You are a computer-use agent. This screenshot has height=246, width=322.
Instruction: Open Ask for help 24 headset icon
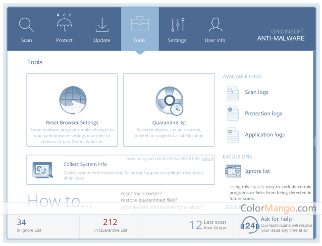tap(249, 226)
